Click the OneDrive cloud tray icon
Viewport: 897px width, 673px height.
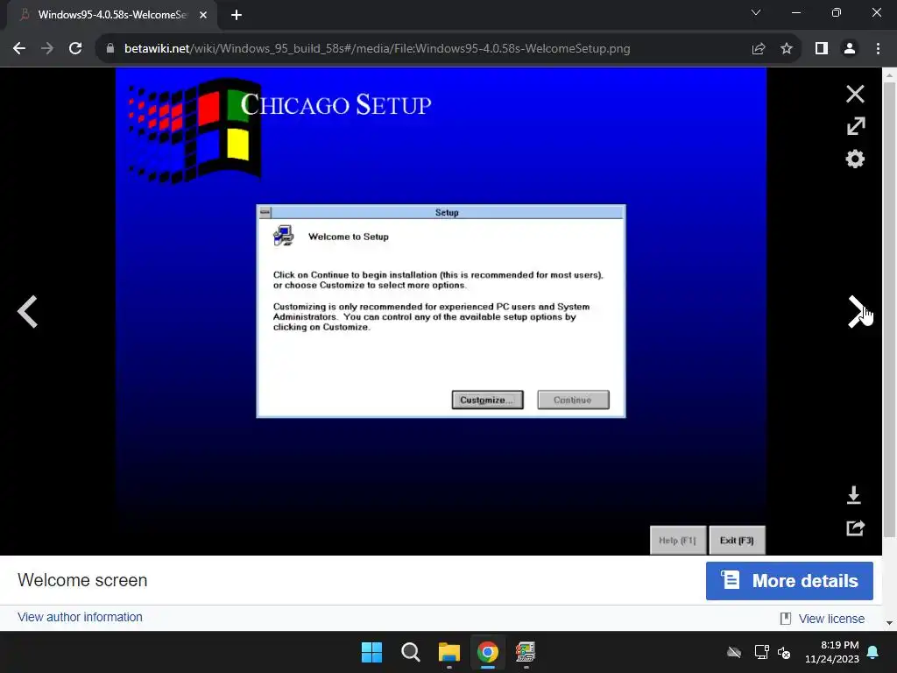(x=734, y=652)
